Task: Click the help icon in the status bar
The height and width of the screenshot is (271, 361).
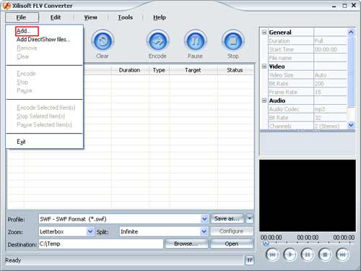Action: (x=250, y=260)
